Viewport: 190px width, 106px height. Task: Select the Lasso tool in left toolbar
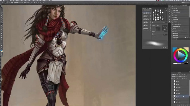pyautogui.click(x=2, y=14)
